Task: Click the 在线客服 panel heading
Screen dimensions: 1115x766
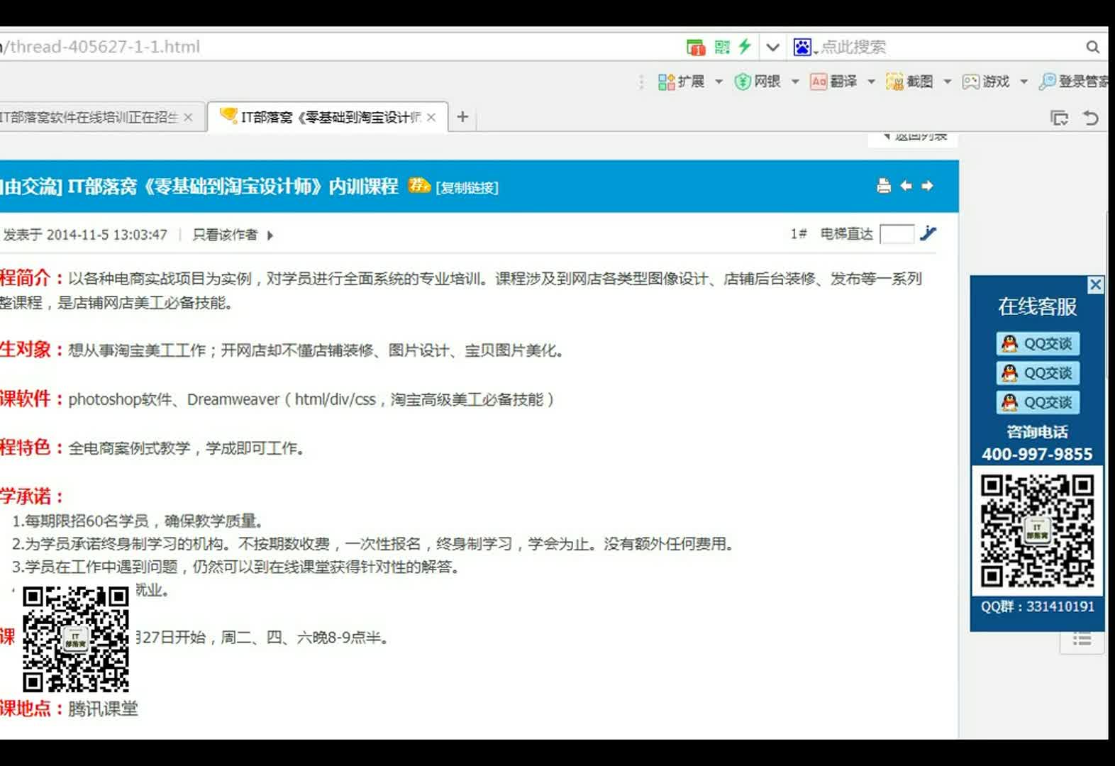Action: coord(1037,306)
